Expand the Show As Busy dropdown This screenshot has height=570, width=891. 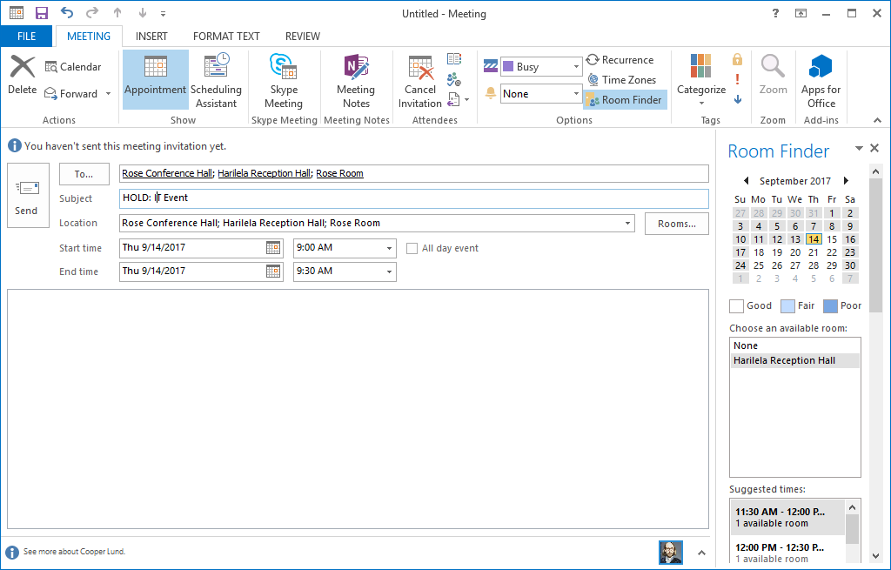(x=576, y=67)
